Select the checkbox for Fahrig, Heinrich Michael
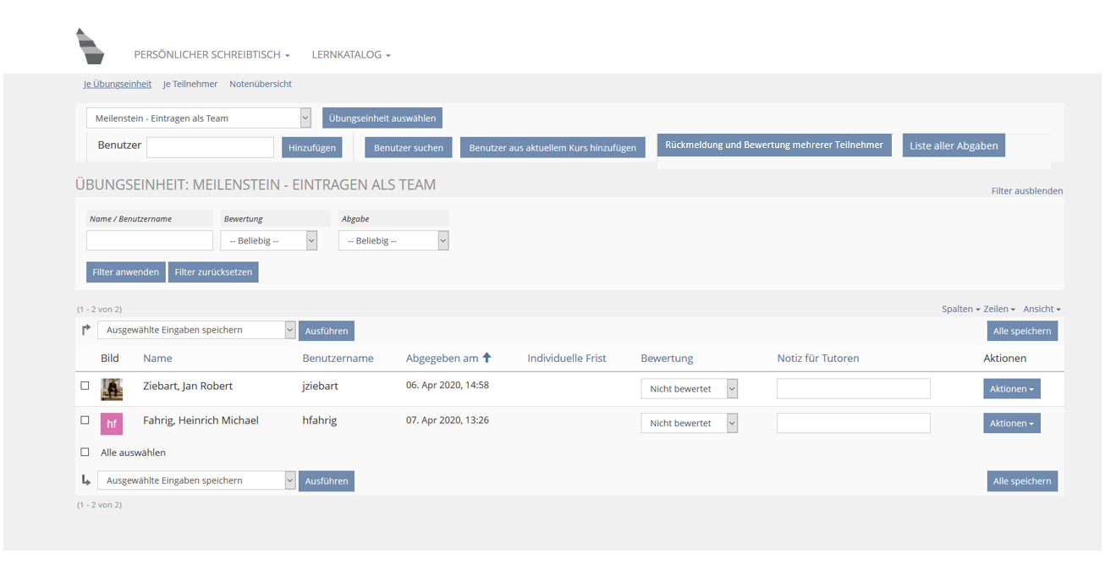This screenshot has width=1105, height=576. pyautogui.click(x=85, y=420)
